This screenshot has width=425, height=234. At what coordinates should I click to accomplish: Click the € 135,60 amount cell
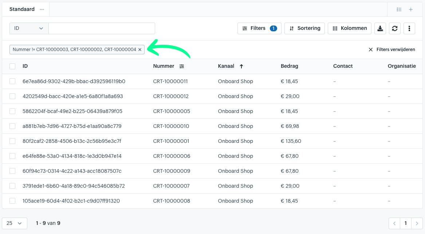click(x=291, y=141)
